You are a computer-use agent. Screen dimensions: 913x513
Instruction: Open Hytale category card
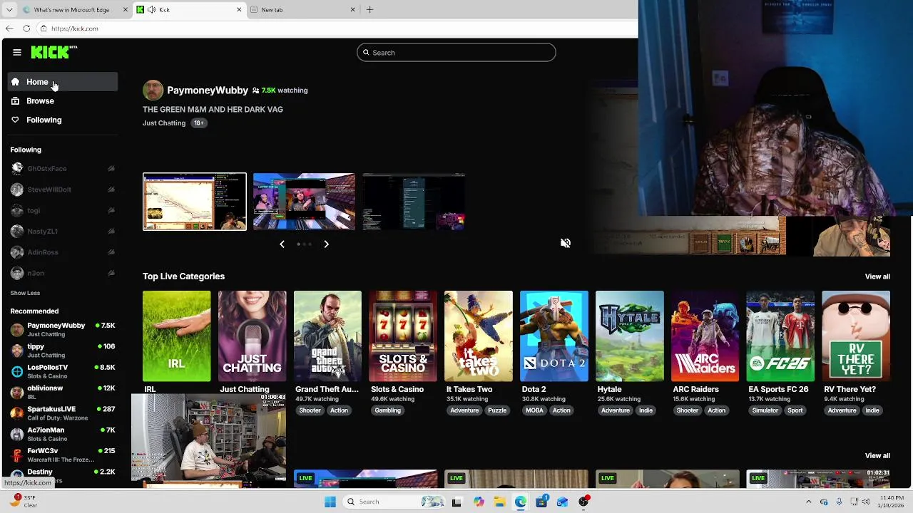[x=630, y=336]
